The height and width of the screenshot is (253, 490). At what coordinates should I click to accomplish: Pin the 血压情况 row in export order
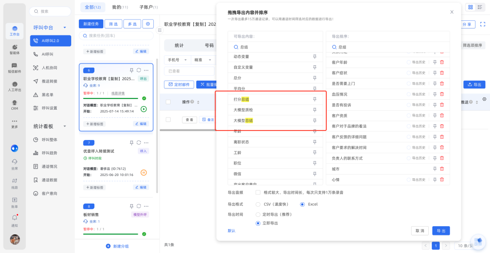pyautogui.click(x=434, y=94)
